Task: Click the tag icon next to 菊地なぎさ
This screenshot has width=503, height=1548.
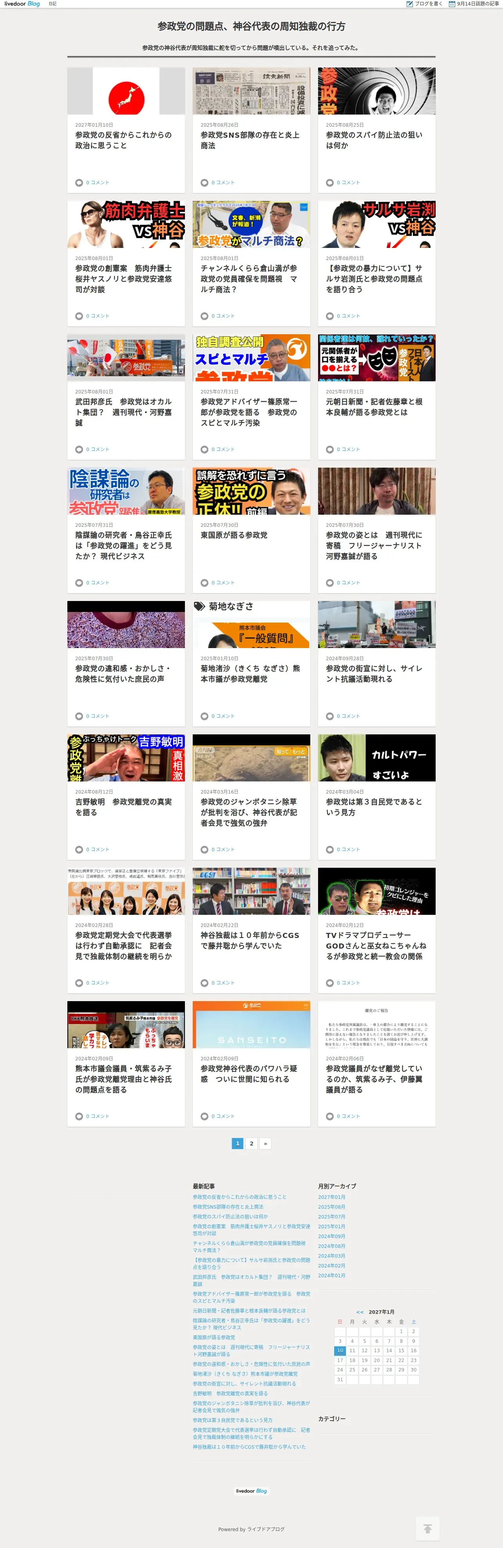Action: tap(199, 606)
